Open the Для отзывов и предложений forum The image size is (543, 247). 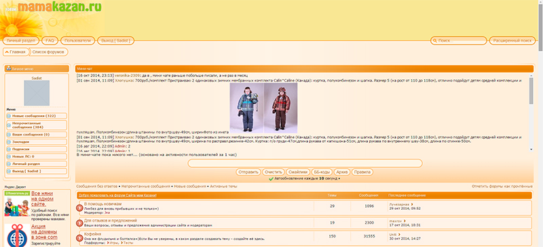click(x=111, y=221)
